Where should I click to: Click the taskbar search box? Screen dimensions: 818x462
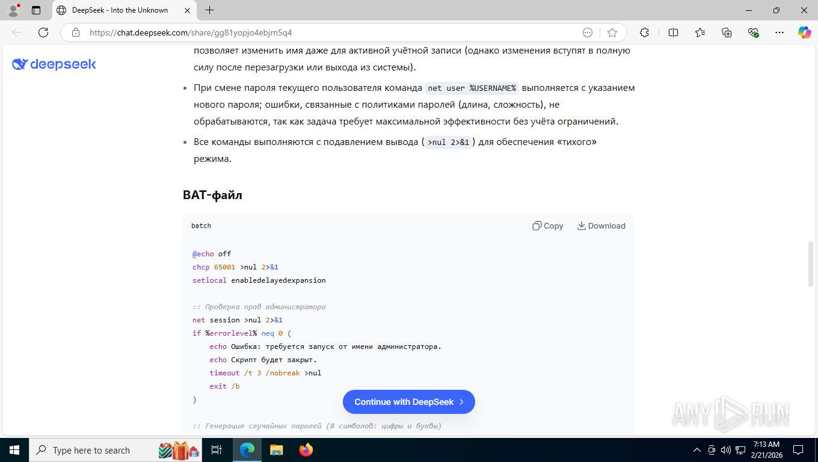click(116, 450)
